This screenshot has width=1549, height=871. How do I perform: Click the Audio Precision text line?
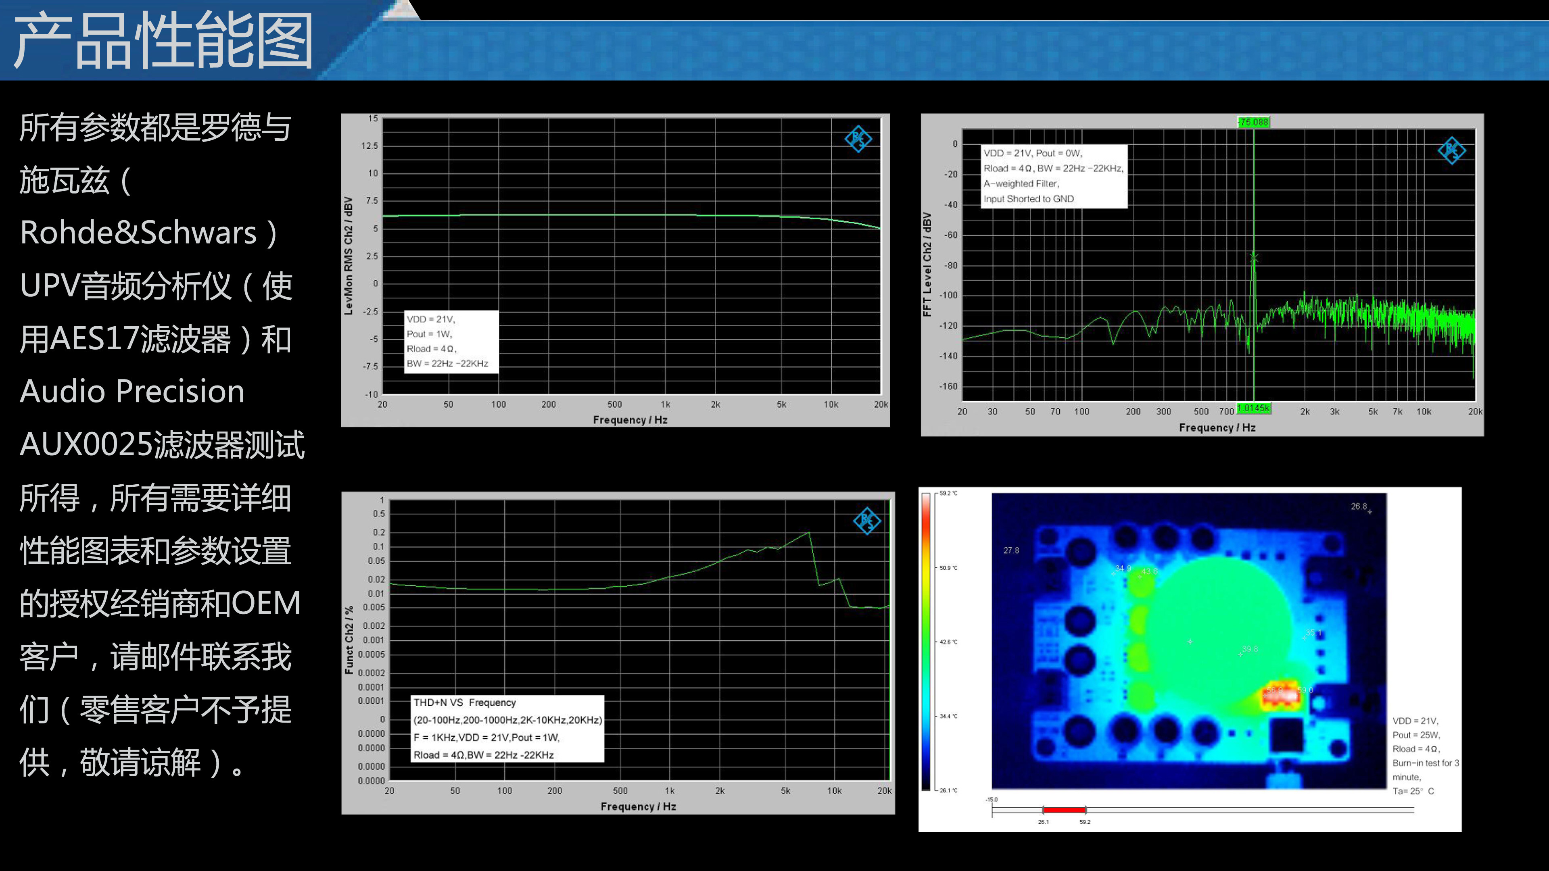tap(132, 391)
